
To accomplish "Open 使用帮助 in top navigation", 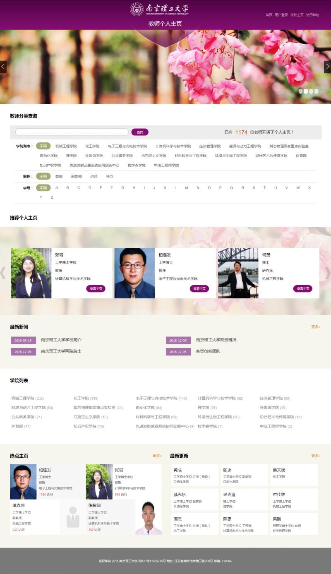I will point(313,15).
